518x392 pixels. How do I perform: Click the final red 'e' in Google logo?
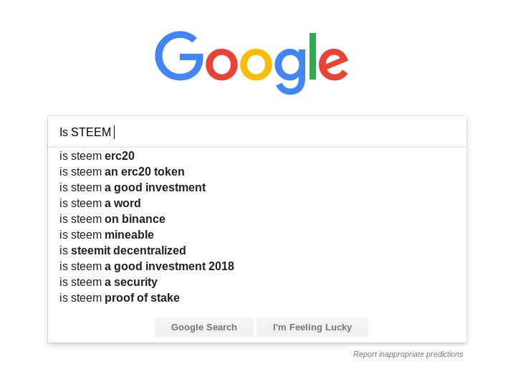point(333,64)
